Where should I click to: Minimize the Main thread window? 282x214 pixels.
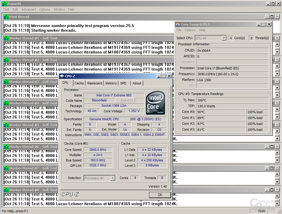(267, 17)
